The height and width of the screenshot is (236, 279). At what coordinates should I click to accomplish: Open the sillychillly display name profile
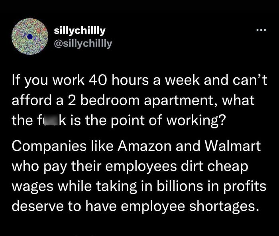(x=80, y=31)
